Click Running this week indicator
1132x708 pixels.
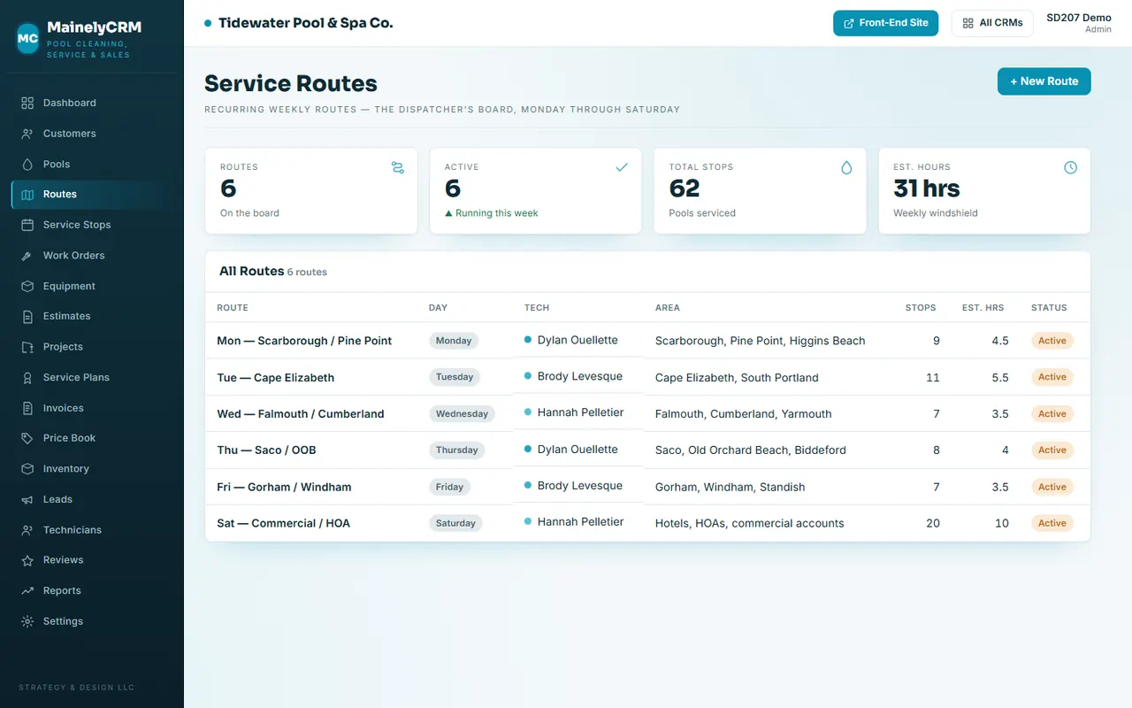coord(491,213)
